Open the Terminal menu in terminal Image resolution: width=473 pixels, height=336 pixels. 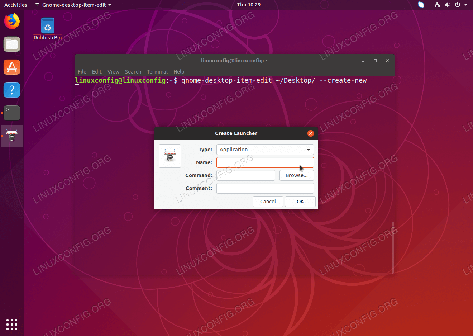[157, 72]
